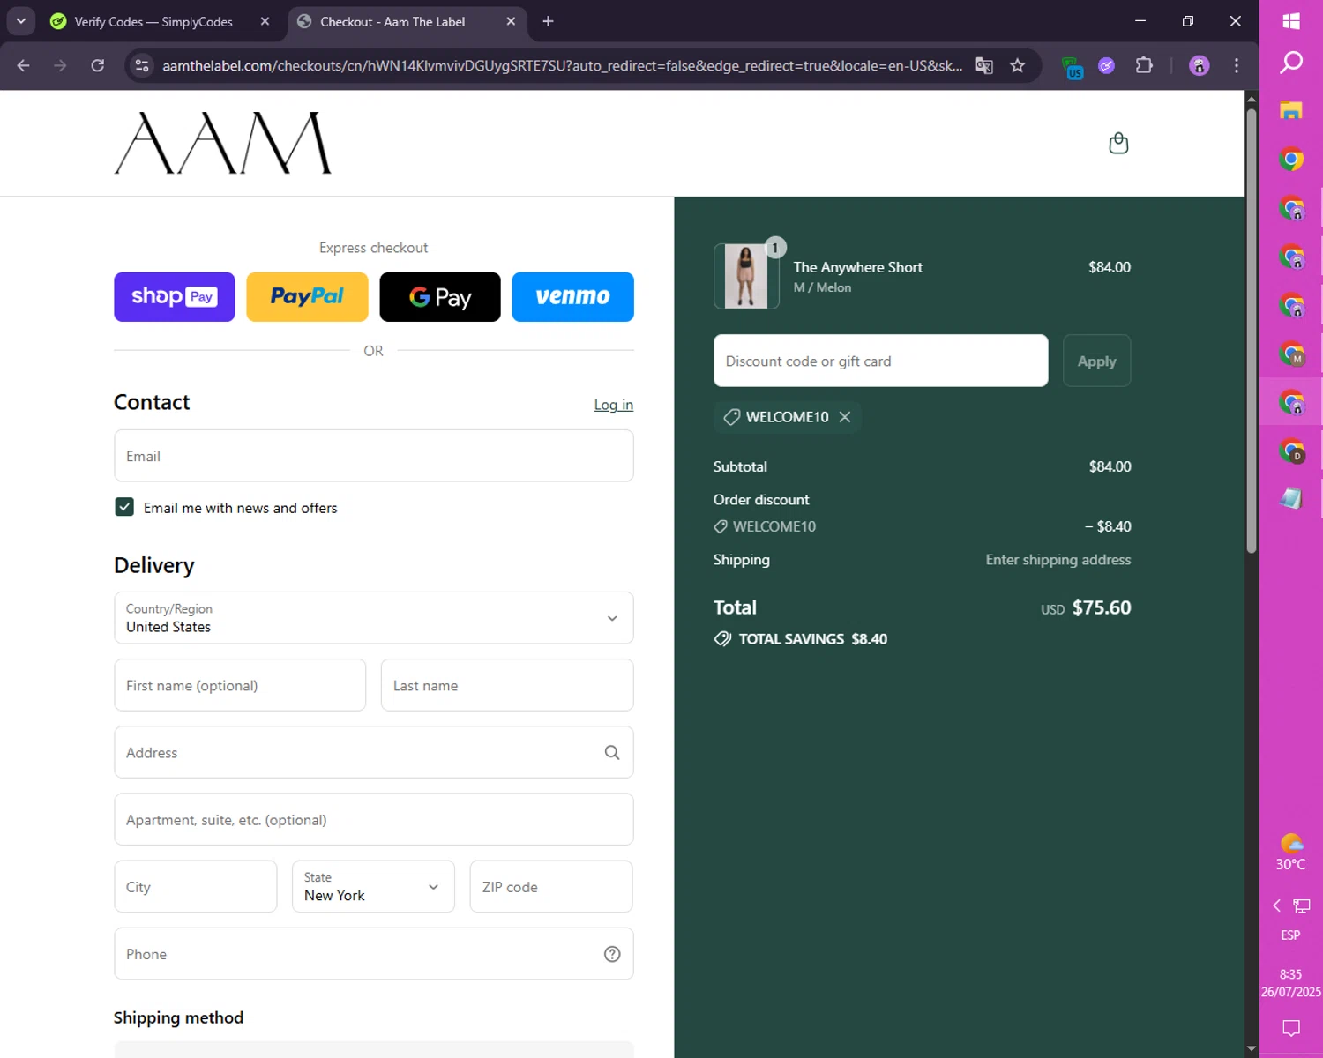Open the site information icon in address bar
Image resolution: width=1323 pixels, height=1058 pixels.
tap(142, 65)
